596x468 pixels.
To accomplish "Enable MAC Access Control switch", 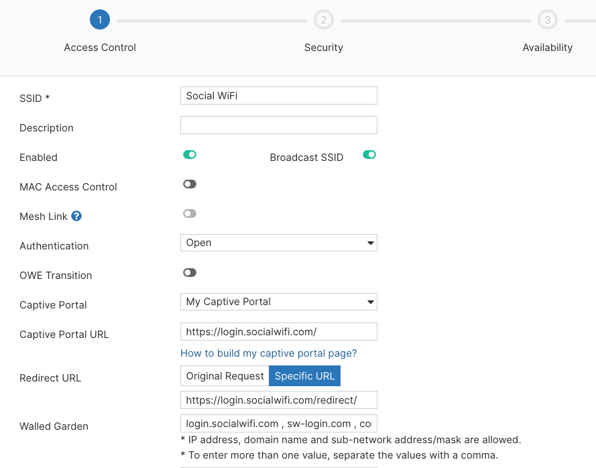I will click(190, 184).
